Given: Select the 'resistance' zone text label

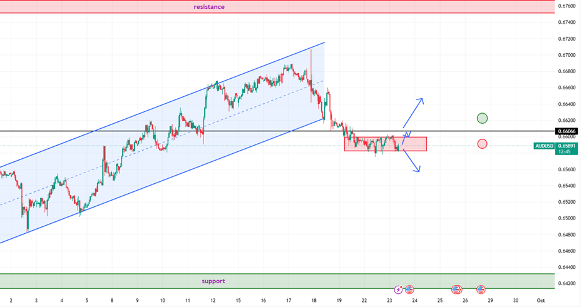Looking at the screenshot, I should click(x=209, y=7).
